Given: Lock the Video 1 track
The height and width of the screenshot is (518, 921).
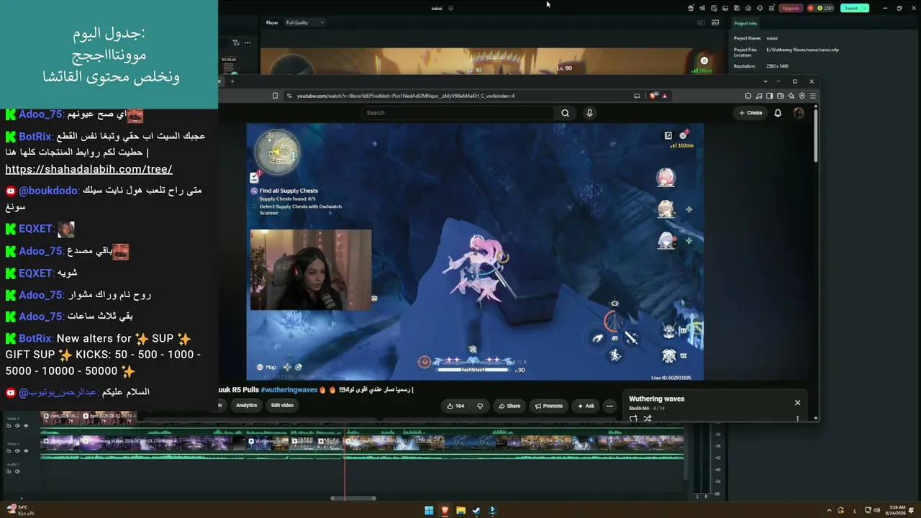Looking at the screenshot, I should (9, 451).
